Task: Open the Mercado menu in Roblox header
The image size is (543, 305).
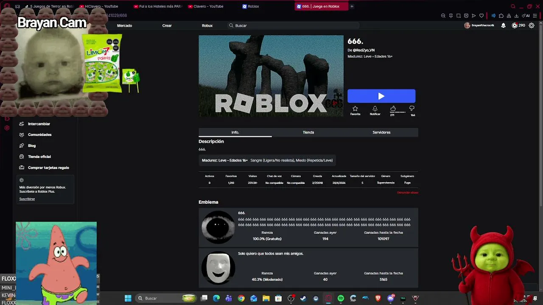Action: [x=124, y=25]
